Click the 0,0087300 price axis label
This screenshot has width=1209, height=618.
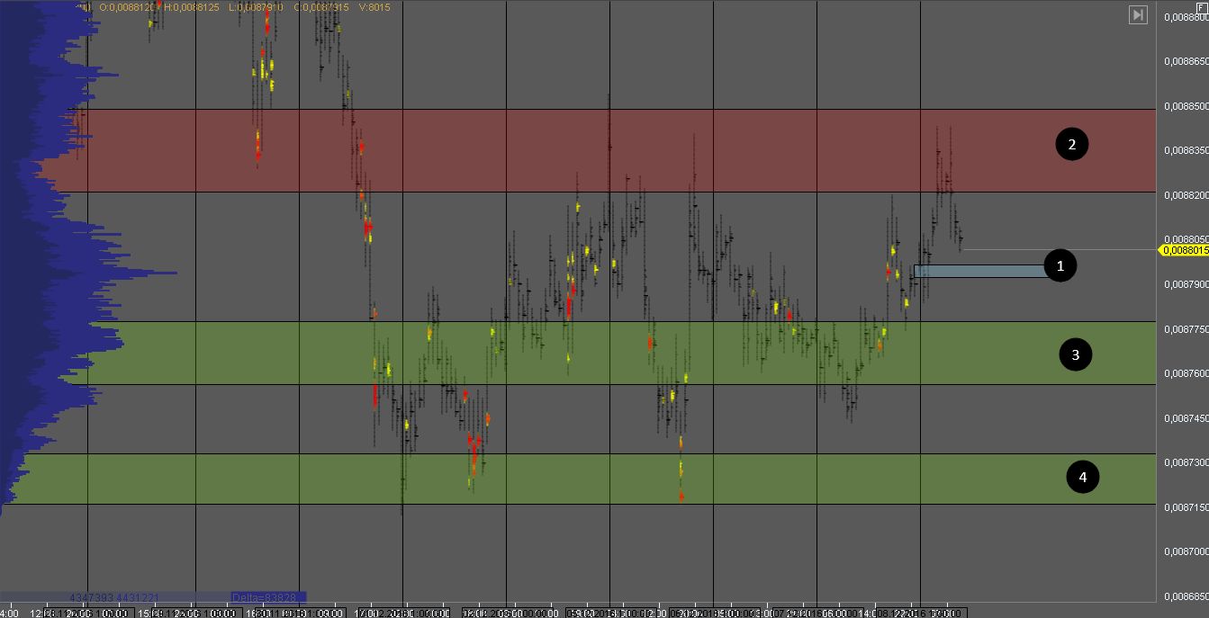tap(1186, 462)
